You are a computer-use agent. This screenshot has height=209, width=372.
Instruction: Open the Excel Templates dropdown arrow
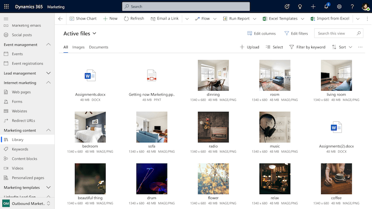click(x=302, y=19)
